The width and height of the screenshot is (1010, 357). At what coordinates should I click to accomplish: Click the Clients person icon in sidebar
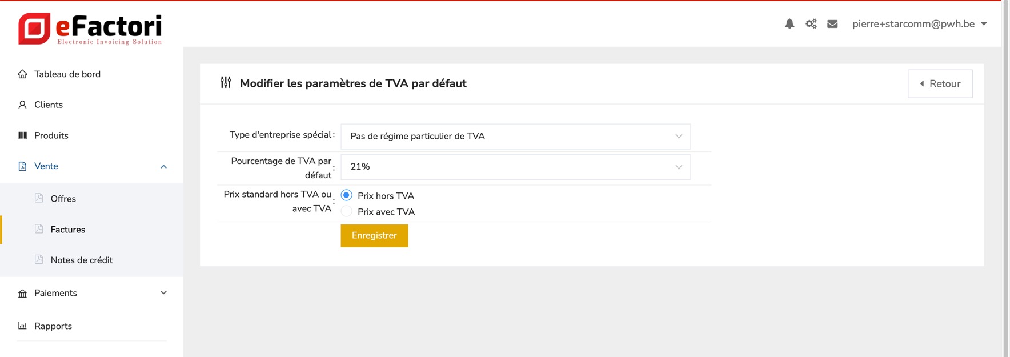pos(22,105)
